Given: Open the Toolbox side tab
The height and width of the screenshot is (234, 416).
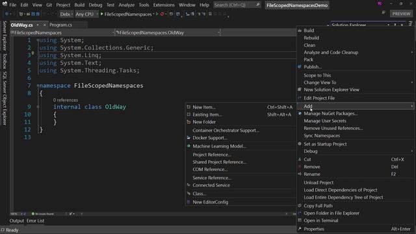Looking at the screenshot, I should (x=5, y=60).
